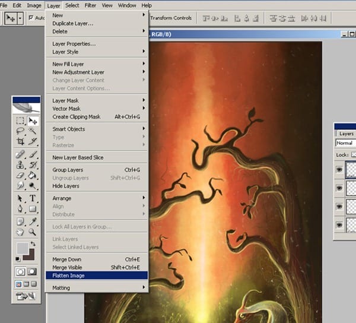Toggle visibility of the bottom visible layer
This screenshot has width=356, height=323.
pyautogui.click(x=339, y=224)
